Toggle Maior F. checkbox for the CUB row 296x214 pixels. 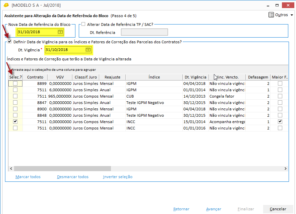point(280,96)
